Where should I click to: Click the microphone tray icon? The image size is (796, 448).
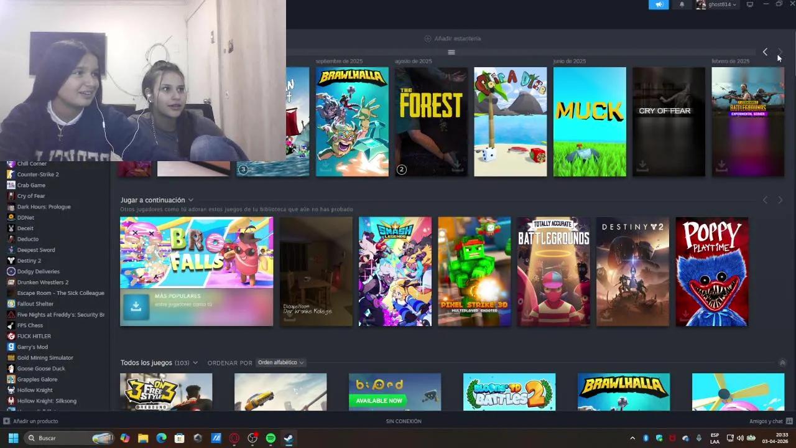699,438
